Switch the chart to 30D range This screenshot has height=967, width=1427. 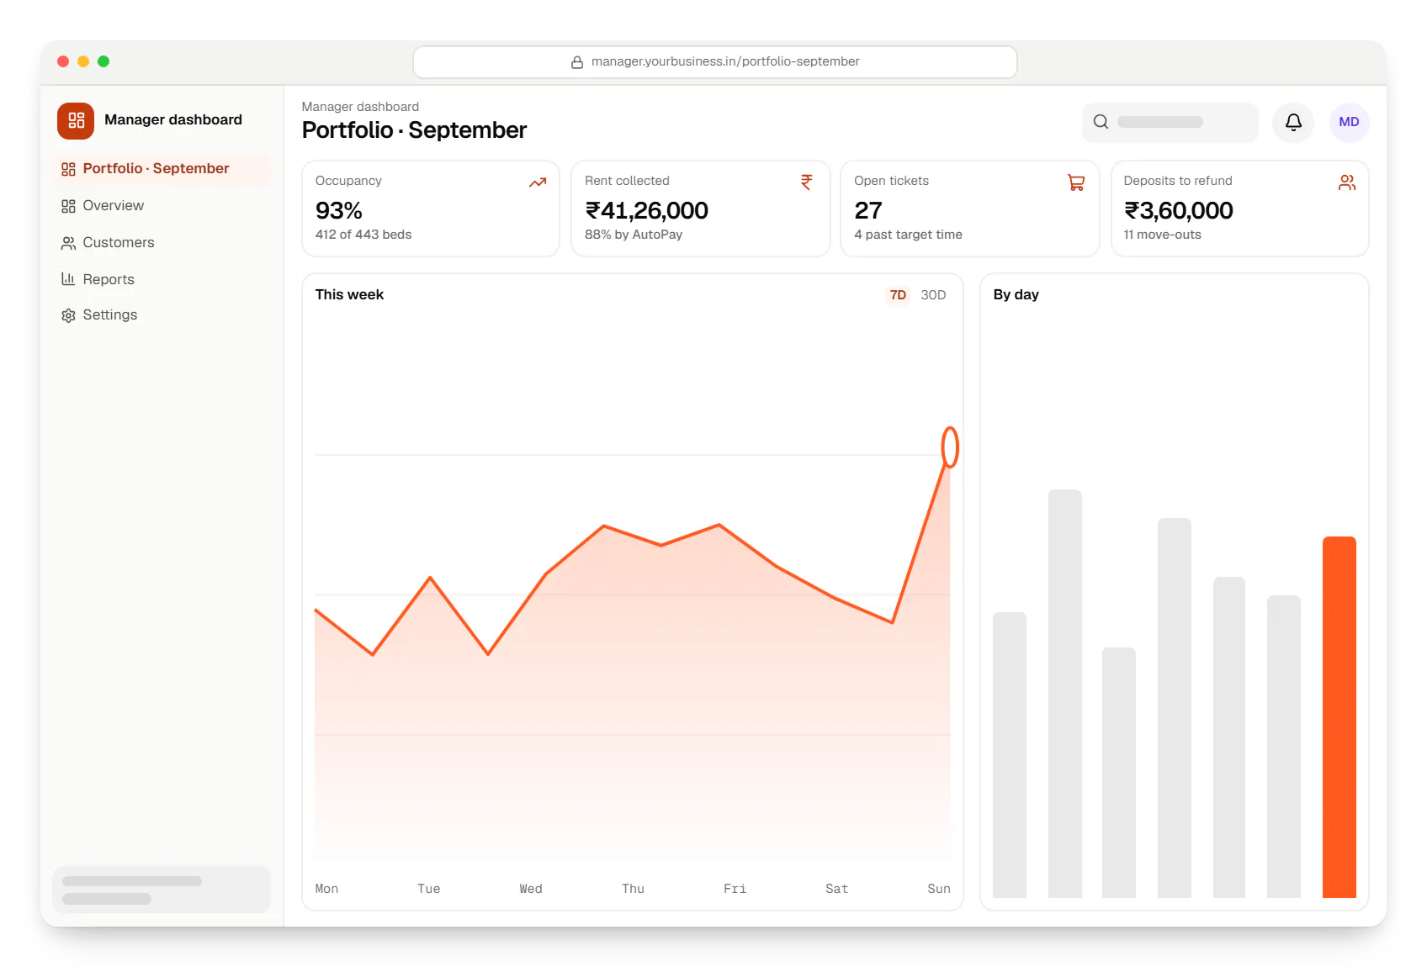tap(933, 295)
